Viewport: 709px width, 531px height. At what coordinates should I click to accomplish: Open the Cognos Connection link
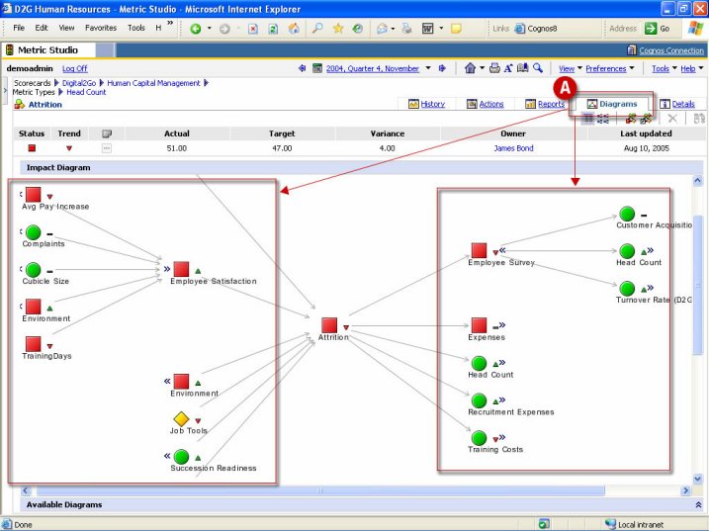coord(671,50)
